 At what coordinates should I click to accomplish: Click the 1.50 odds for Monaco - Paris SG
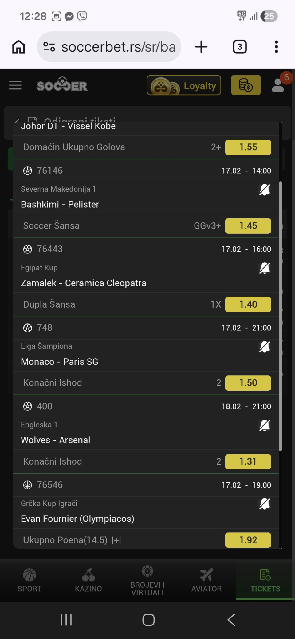pyautogui.click(x=248, y=383)
